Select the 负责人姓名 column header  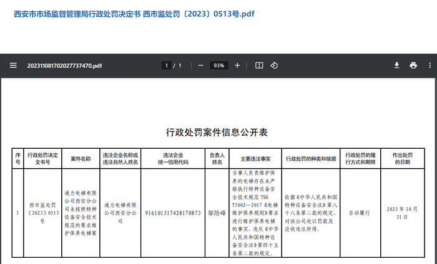pyautogui.click(x=217, y=159)
